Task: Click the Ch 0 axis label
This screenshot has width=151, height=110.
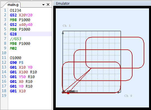Action: [128, 96]
